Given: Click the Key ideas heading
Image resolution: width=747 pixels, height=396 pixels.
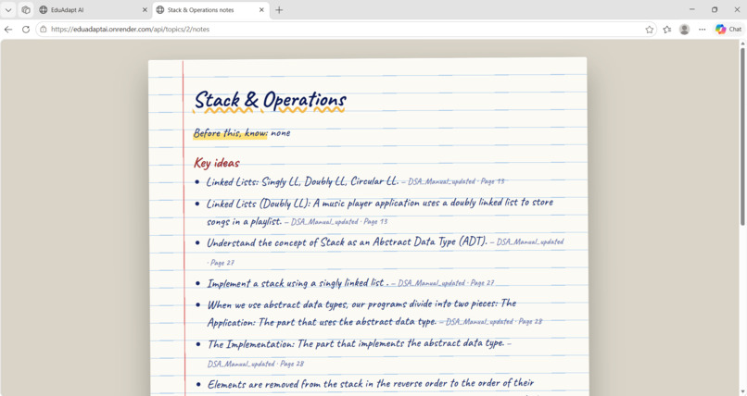Looking at the screenshot, I should click(216, 163).
